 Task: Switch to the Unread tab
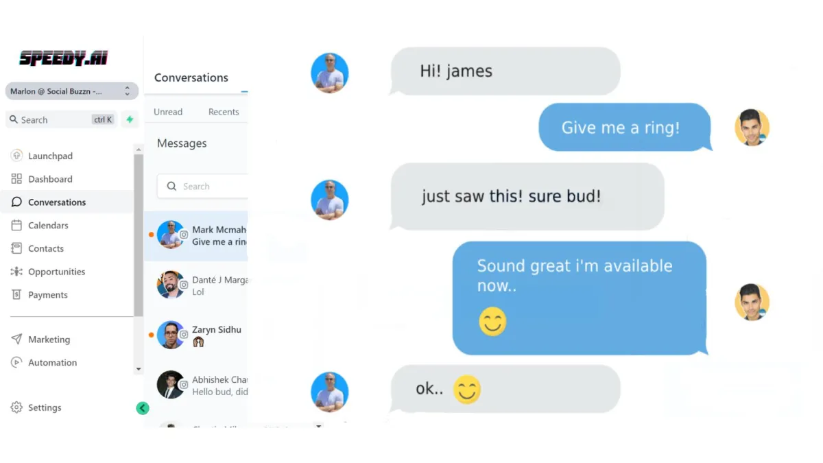[x=168, y=112]
